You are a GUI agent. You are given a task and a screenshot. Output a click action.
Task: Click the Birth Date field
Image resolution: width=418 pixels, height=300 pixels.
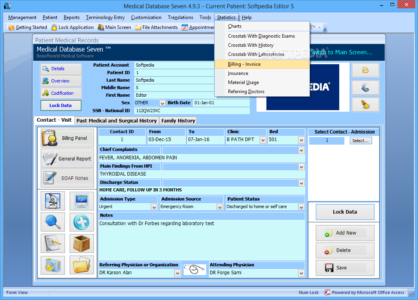click(x=221, y=103)
